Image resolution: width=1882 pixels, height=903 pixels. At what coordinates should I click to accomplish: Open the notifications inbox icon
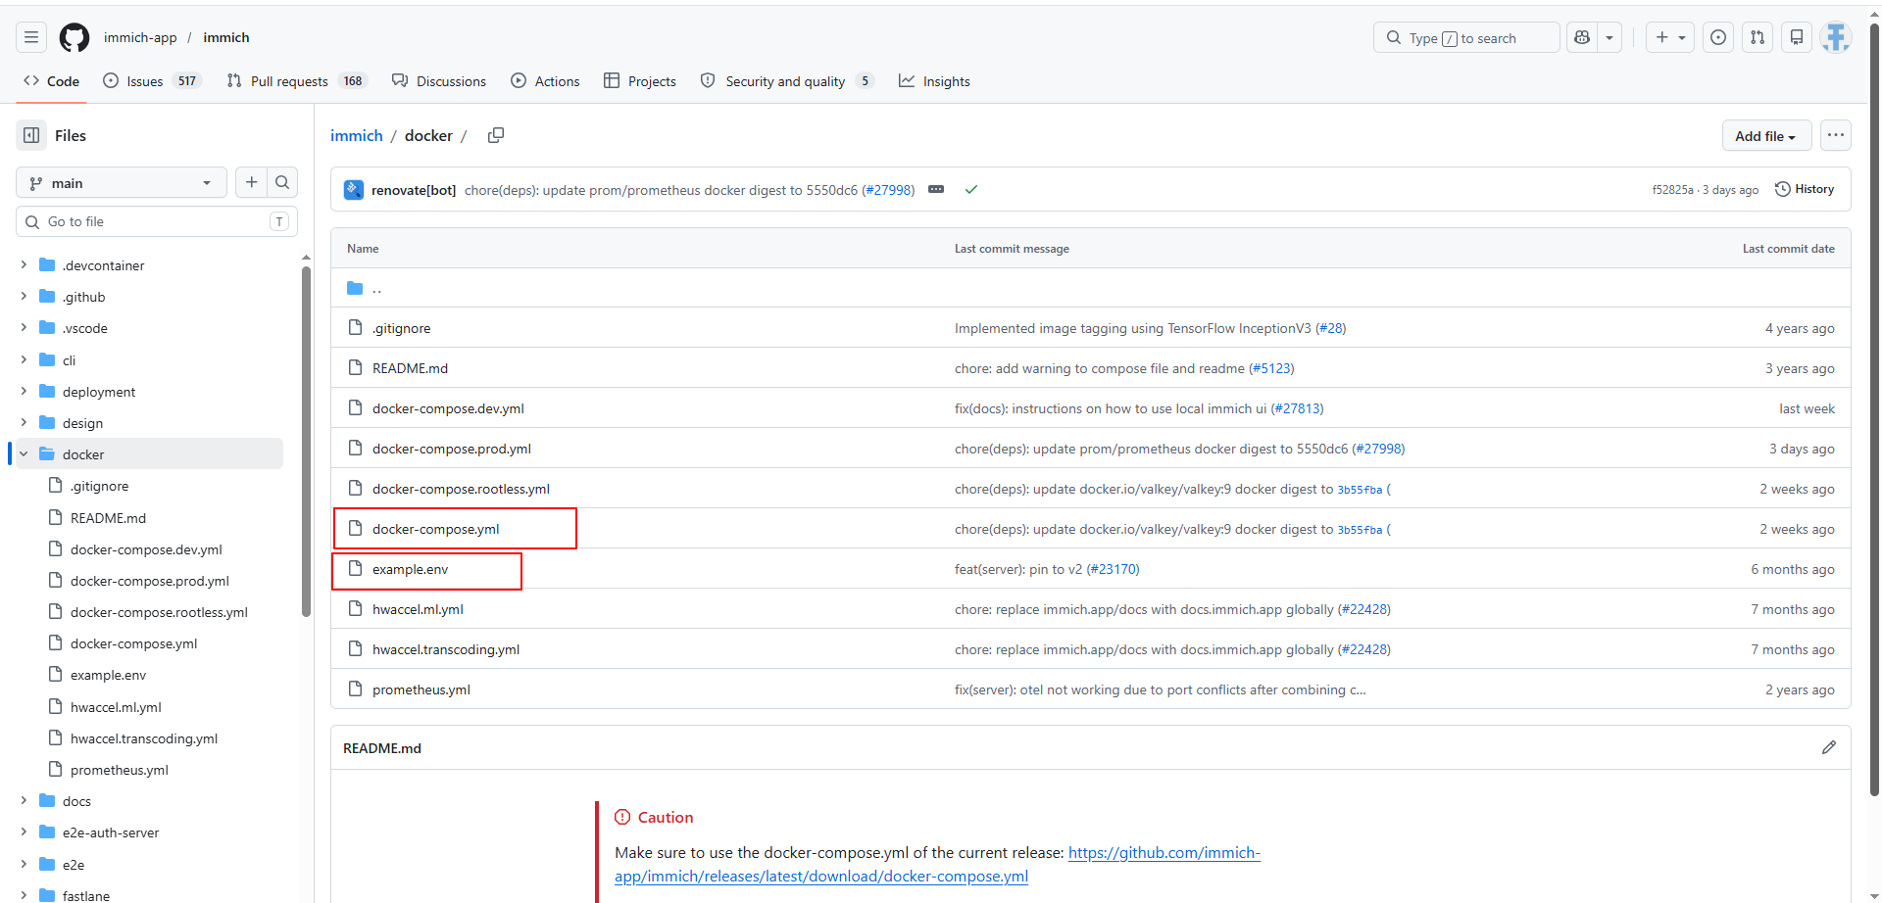pyautogui.click(x=1797, y=37)
